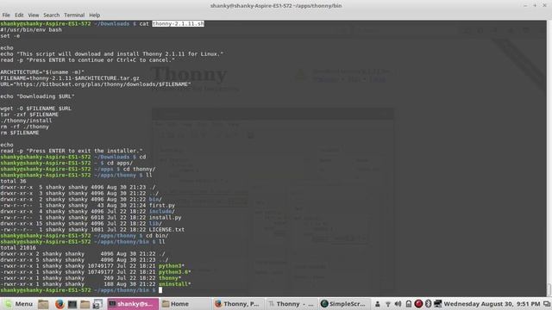Click the 'total 21016' line
The height and width of the screenshot is (310, 552).
coord(18,248)
